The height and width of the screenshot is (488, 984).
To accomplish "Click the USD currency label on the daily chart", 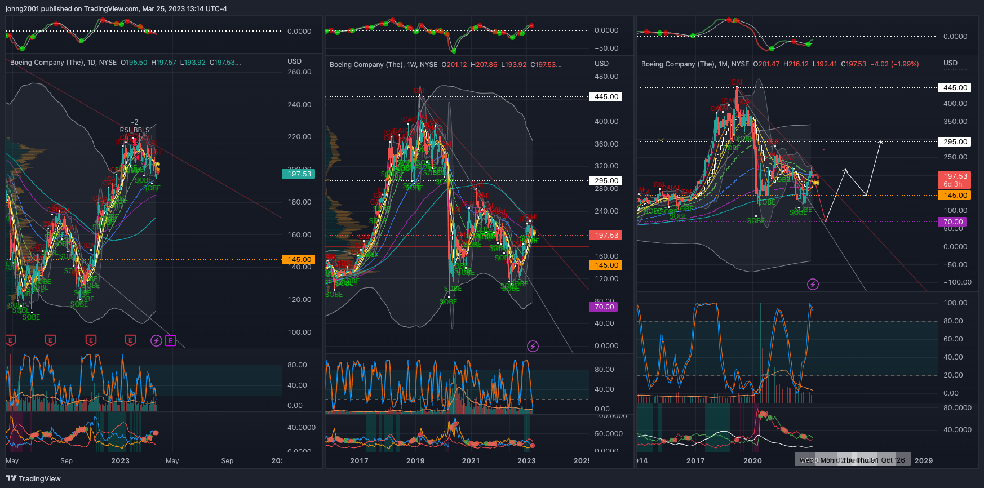I will pyautogui.click(x=294, y=61).
